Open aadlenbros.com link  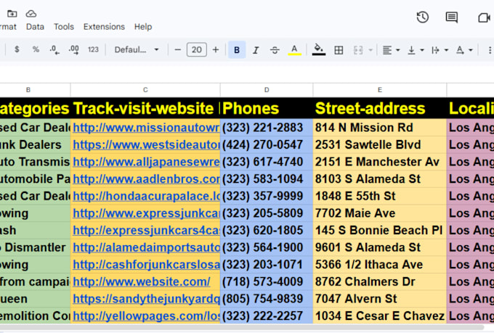(x=146, y=178)
